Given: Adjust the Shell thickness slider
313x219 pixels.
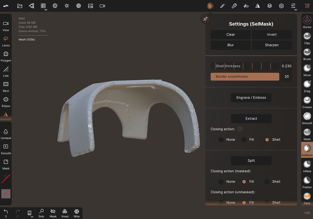Looking at the screenshot, I should pyautogui.click(x=245, y=66).
